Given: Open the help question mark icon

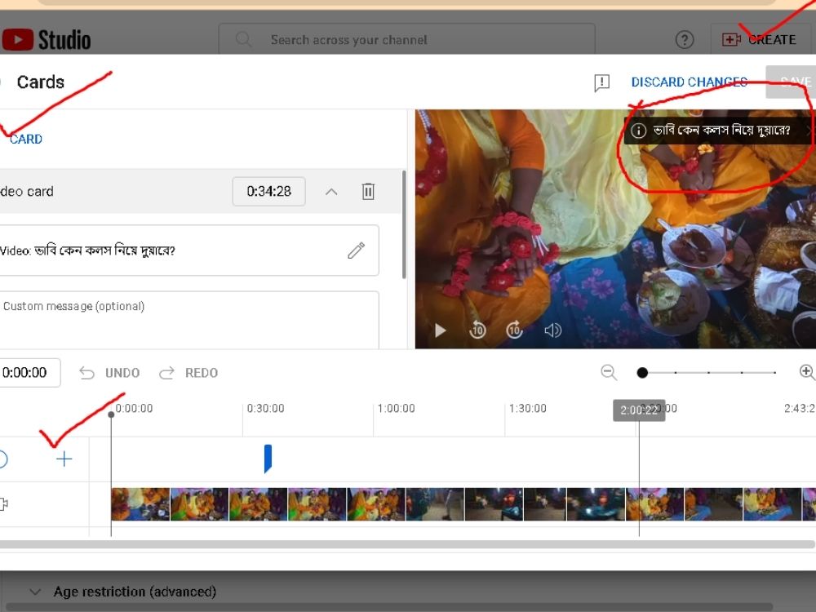Looking at the screenshot, I should (x=685, y=39).
